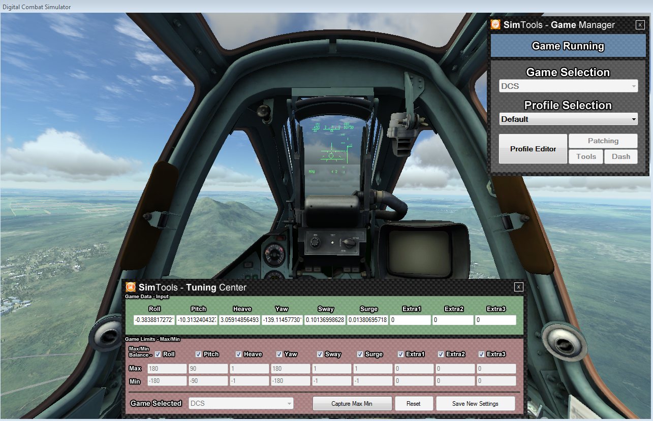This screenshot has height=421, width=653.
Task: Close the SimTools Game Manager window
Action: pyautogui.click(x=640, y=24)
